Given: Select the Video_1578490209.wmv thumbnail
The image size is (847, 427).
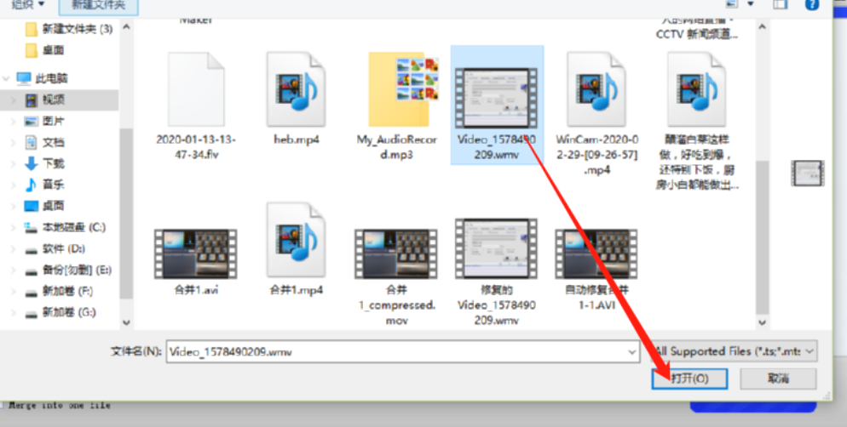Looking at the screenshot, I should (497, 98).
